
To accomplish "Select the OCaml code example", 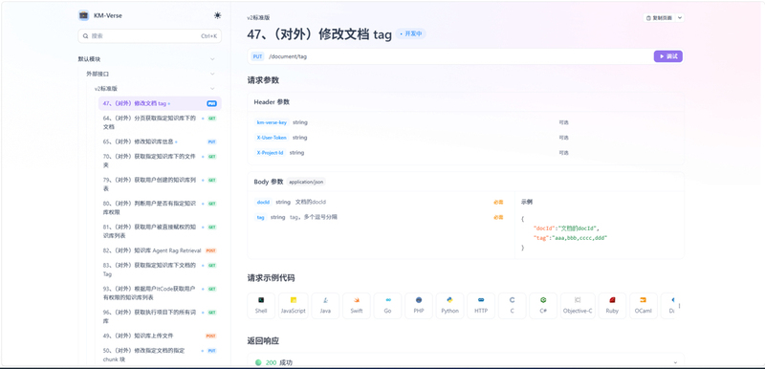I will (x=644, y=306).
